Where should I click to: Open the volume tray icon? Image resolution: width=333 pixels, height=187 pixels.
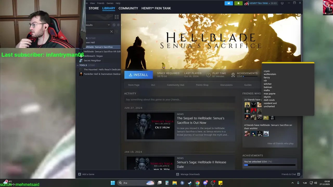pyautogui.click(x=315, y=183)
